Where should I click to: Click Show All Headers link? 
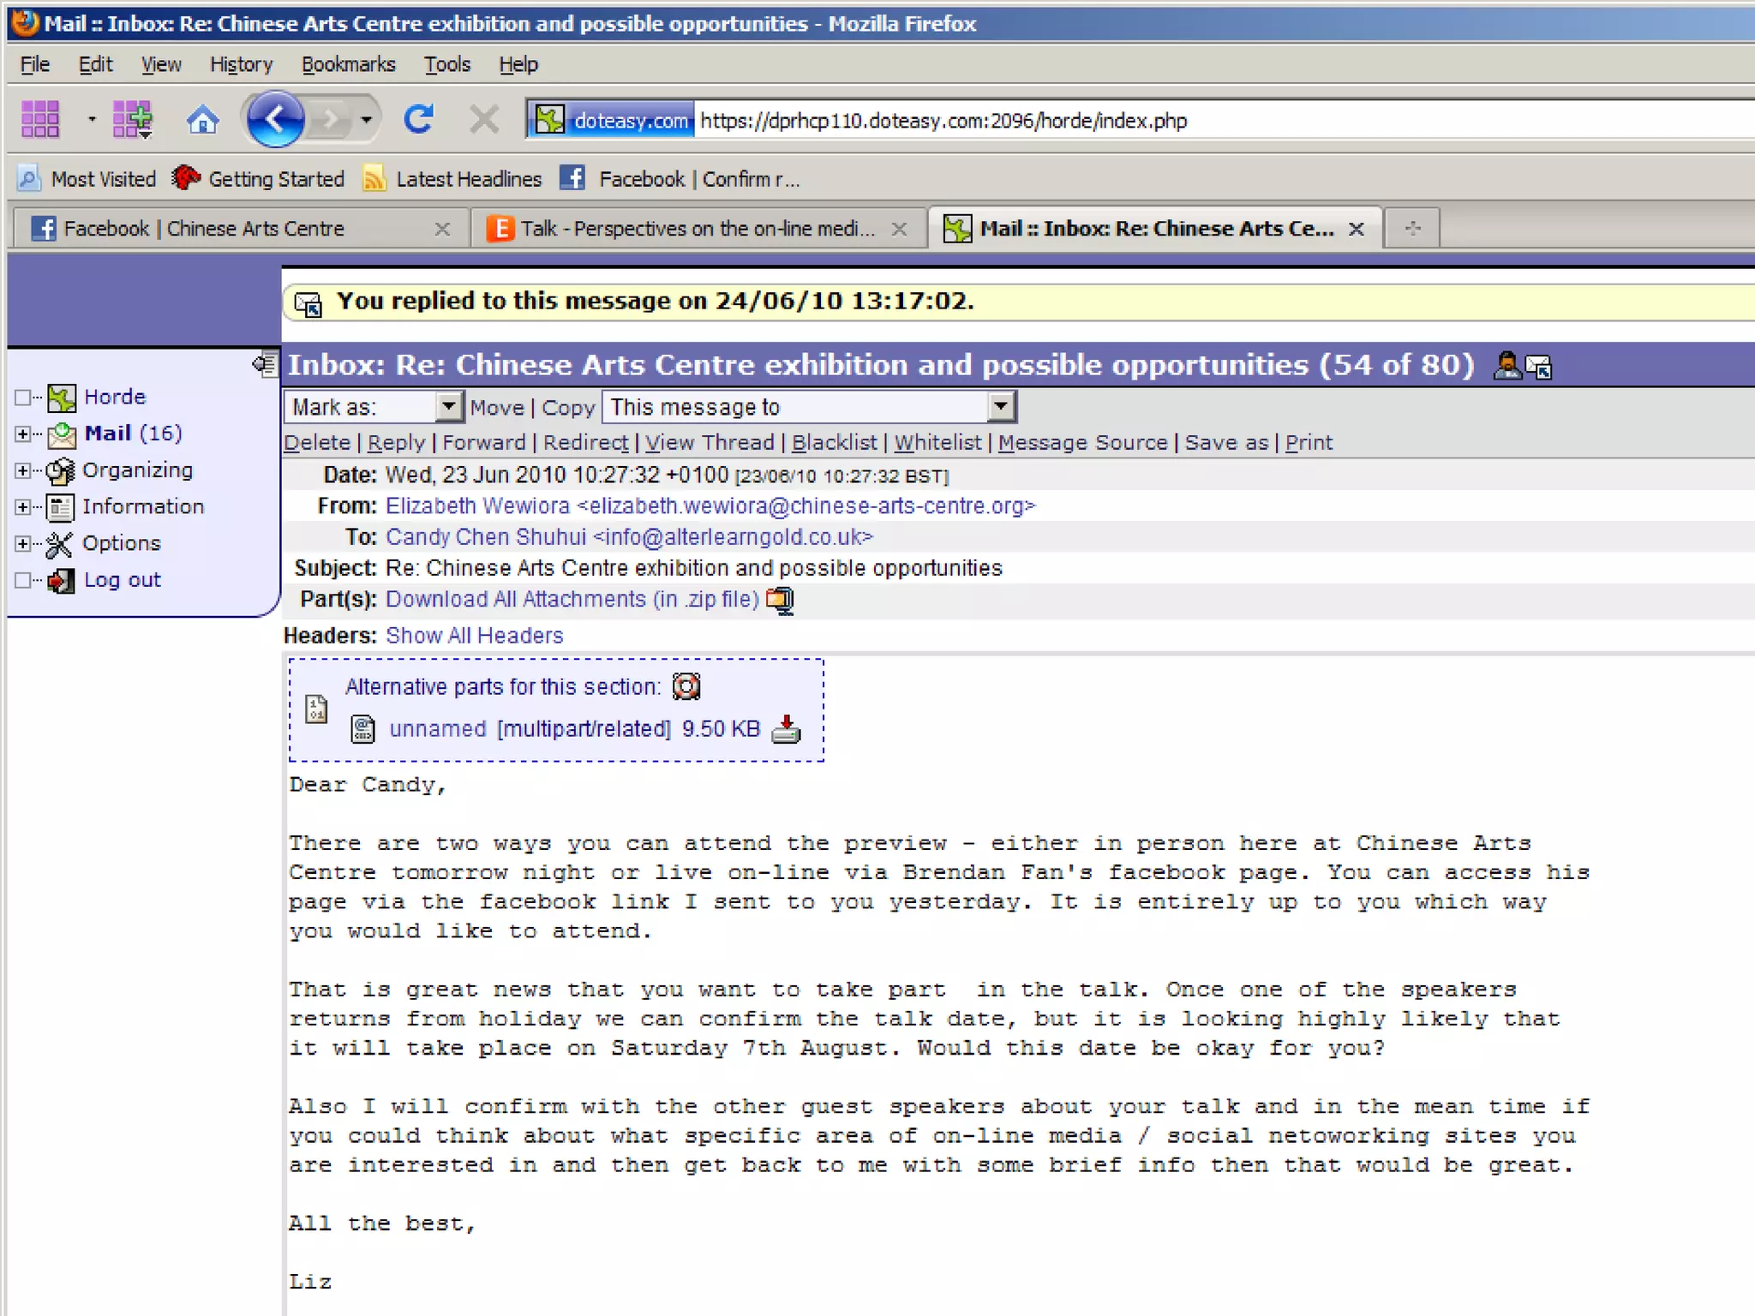(474, 636)
